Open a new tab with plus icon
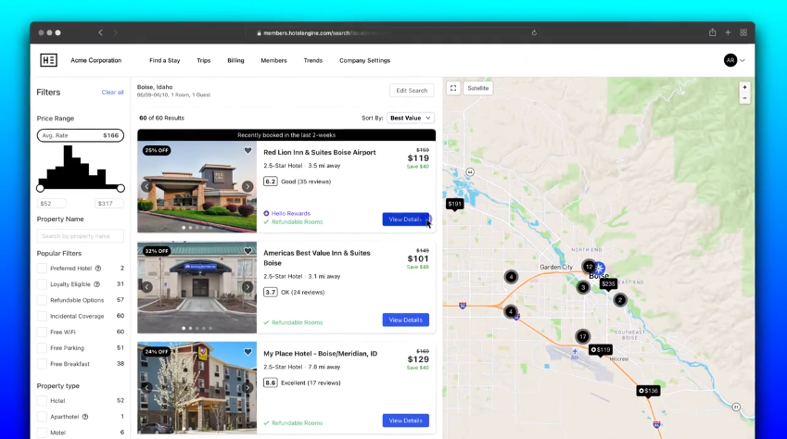Screen dimensions: 787x439 [728, 32]
